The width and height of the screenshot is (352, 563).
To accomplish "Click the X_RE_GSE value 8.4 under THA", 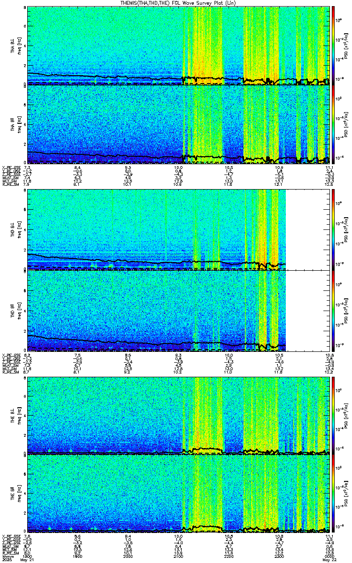I will pos(78,167).
